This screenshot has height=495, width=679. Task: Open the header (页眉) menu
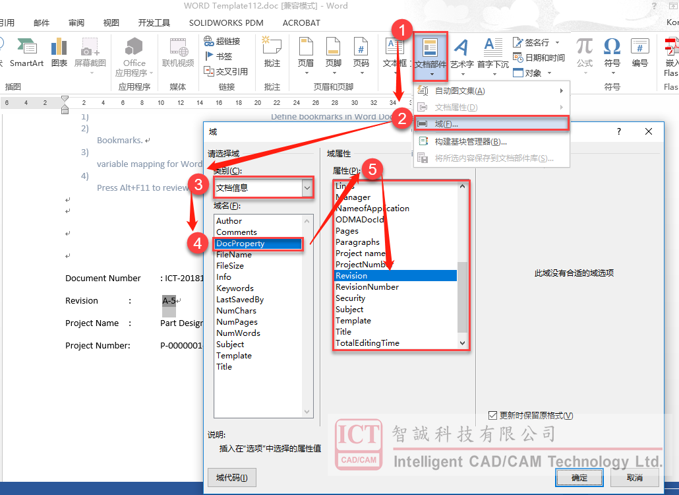pos(306,55)
